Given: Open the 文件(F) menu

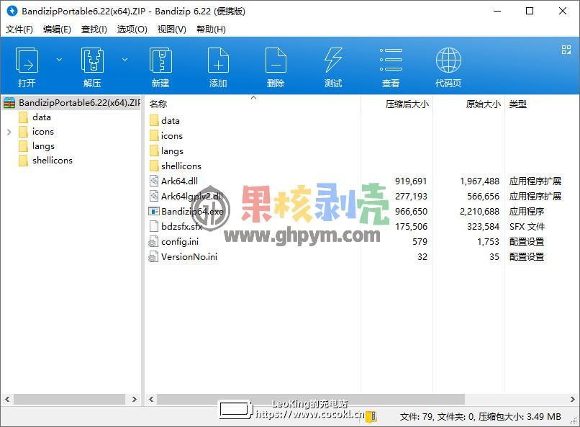Looking at the screenshot, I should [x=19, y=30].
